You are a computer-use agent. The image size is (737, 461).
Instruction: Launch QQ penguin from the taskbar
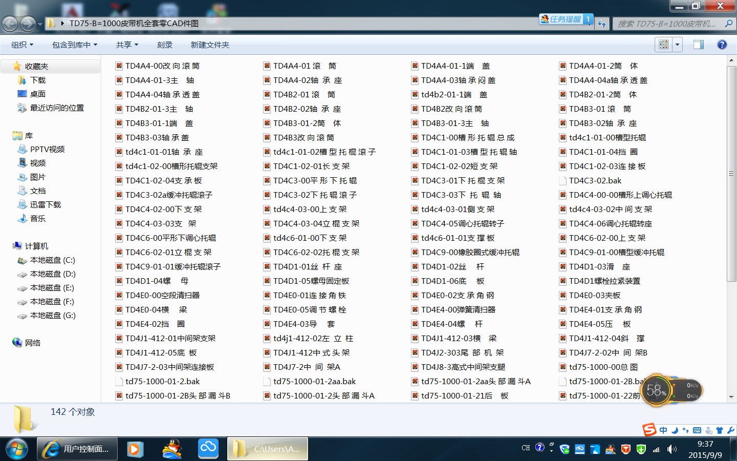(172, 449)
